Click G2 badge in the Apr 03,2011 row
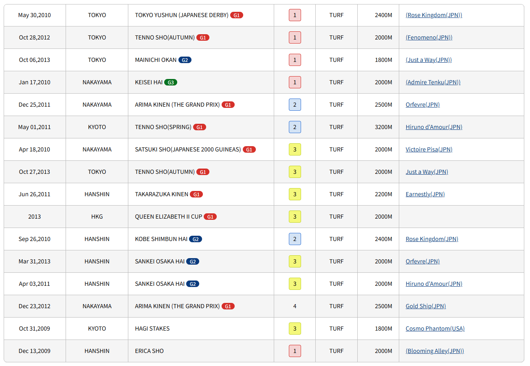 click(x=193, y=284)
